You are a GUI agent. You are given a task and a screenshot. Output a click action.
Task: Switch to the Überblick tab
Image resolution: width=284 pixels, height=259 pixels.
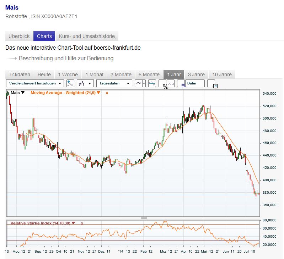pos(19,36)
